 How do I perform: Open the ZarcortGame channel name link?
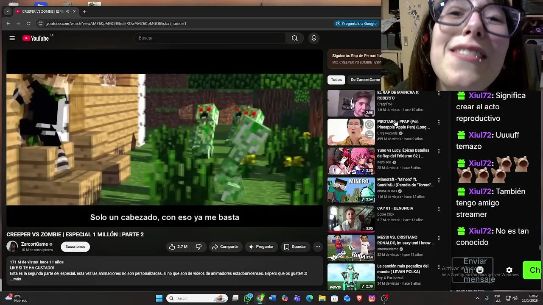coord(34,244)
